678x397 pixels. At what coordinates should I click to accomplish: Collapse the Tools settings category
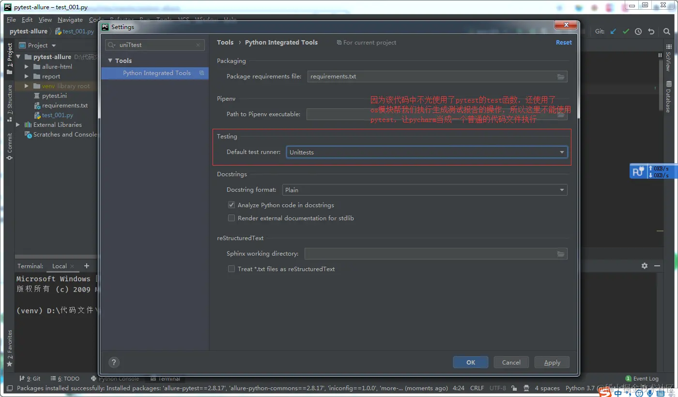pyautogui.click(x=110, y=61)
